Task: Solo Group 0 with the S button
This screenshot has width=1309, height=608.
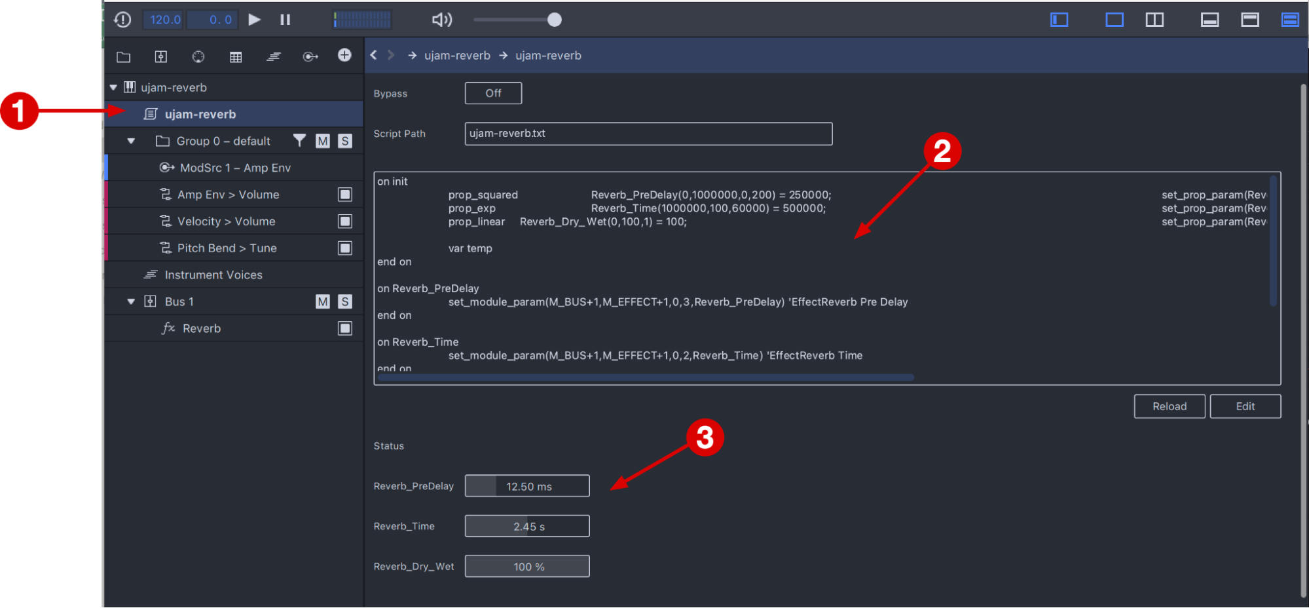Action: click(345, 141)
